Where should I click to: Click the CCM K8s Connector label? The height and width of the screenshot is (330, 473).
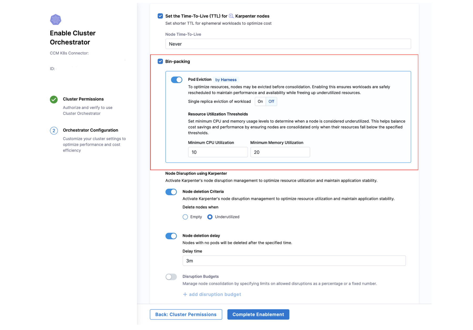pos(69,53)
